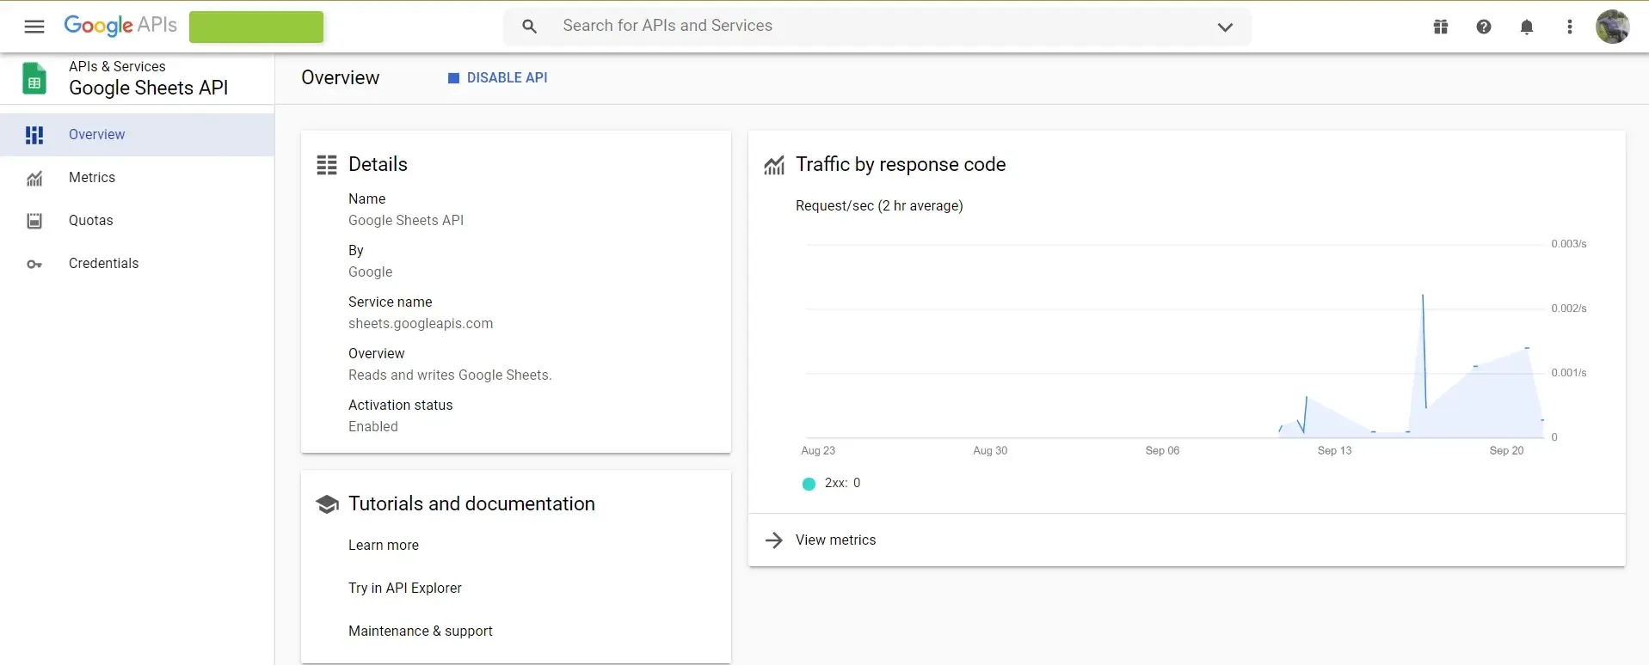Image resolution: width=1649 pixels, height=665 pixels.
Task: Open the Learn more link
Action: click(384, 546)
